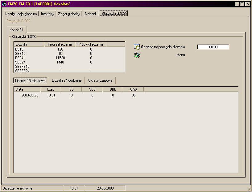The image size is (252, 192).
Task: Select the Kanał E1 tab
Action: coord(17,30)
